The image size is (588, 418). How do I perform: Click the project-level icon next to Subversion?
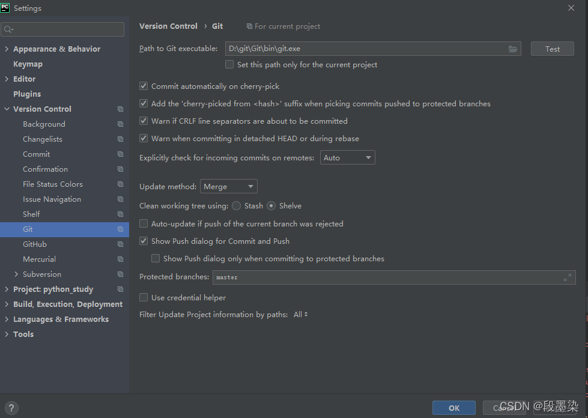120,274
